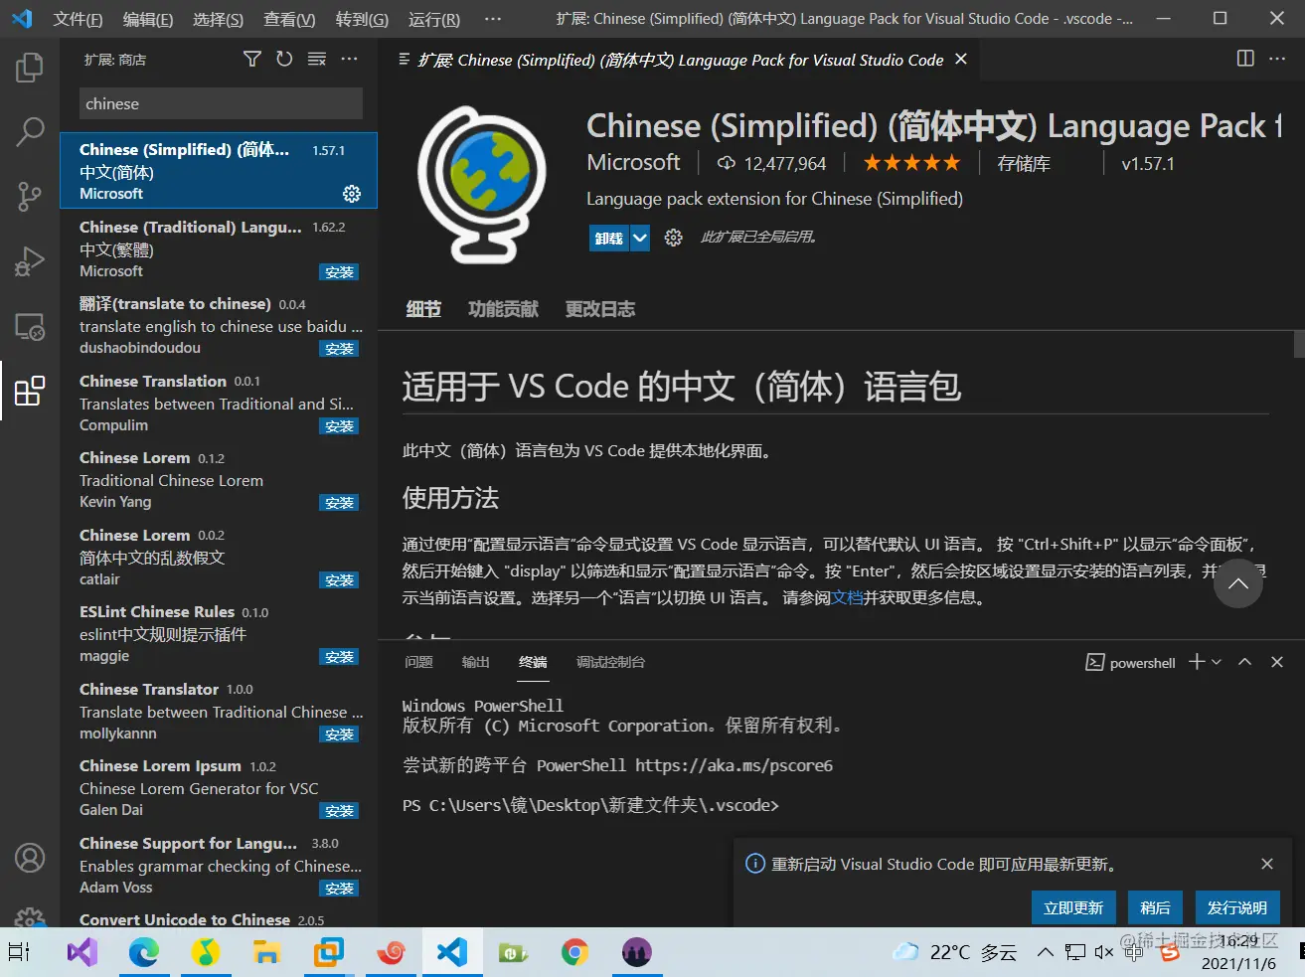Image resolution: width=1305 pixels, height=977 pixels.
Task: Open gear menu on Chinese (Simplified) list item
Action: click(352, 193)
